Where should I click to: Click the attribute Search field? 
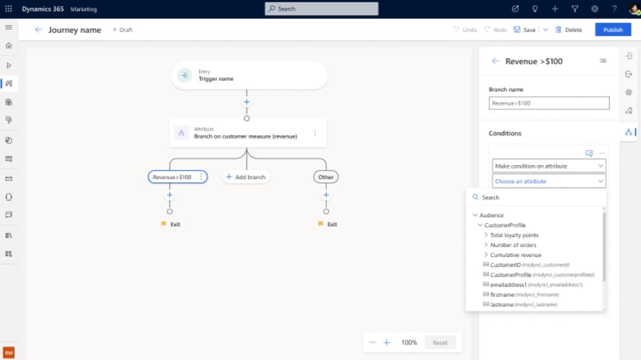coord(536,198)
